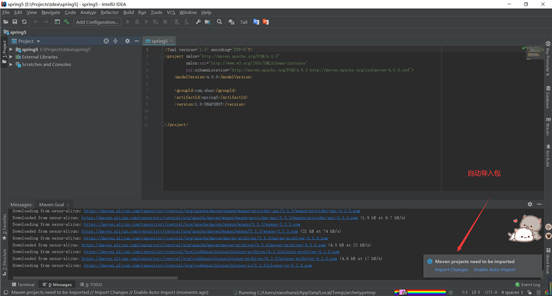Open the UTF-8 encoding selector
The width and height of the screenshot is (552, 296).
point(490,293)
